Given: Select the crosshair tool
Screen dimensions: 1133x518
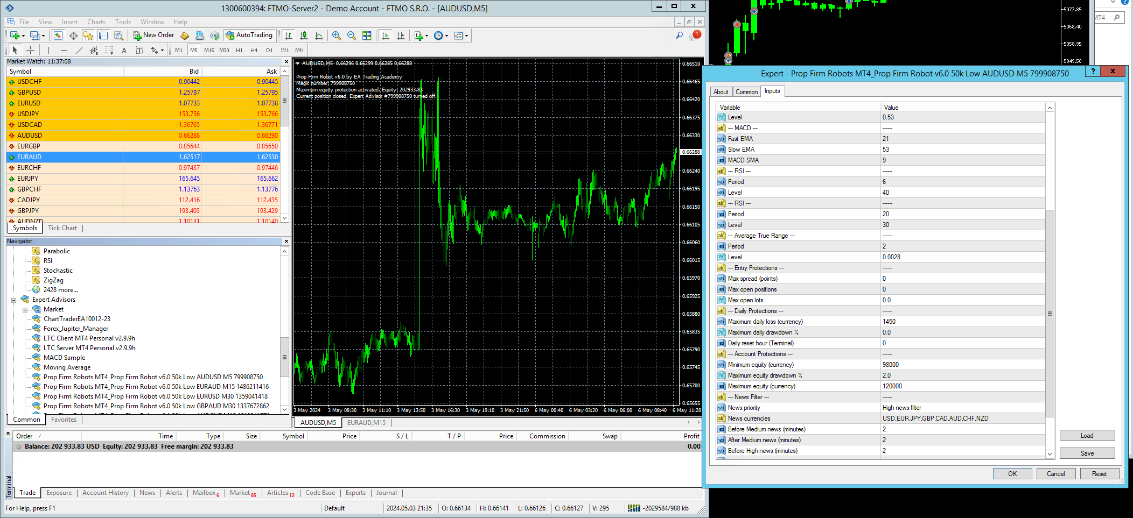Looking at the screenshot, I should tap(31, 50).
